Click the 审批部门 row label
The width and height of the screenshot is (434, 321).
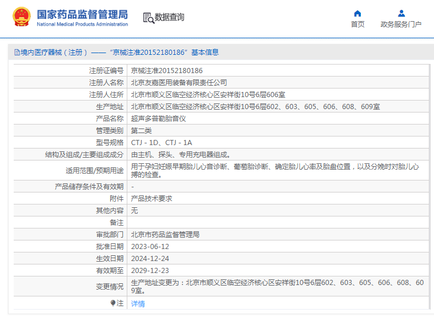(x=110, y=235)
